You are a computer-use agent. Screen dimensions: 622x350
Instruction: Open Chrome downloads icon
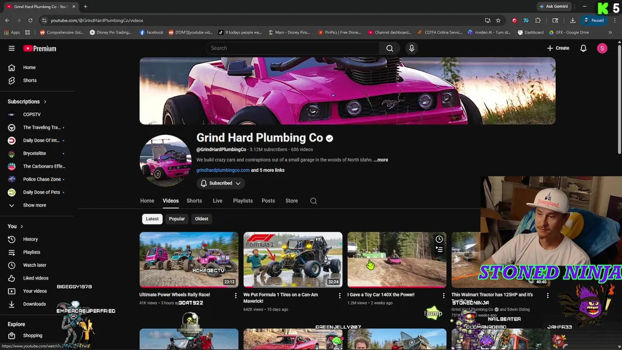[572, 20]
